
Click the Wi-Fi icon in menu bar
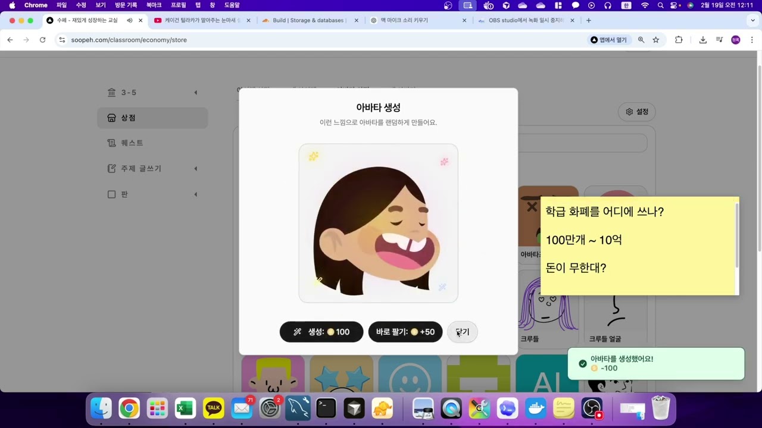645,5
